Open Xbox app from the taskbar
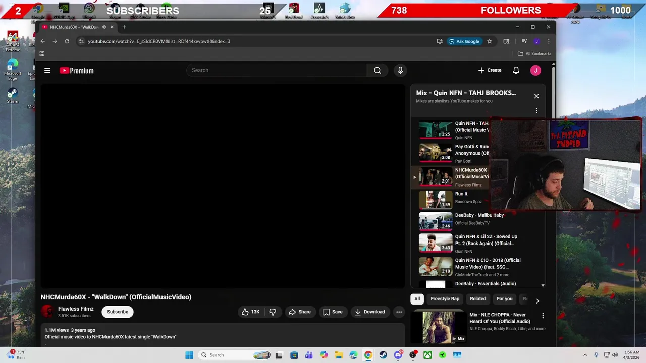 427,355
